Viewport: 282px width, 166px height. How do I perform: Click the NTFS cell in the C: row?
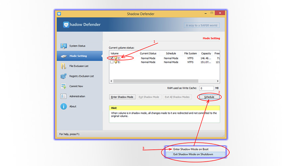click(190, 58)
